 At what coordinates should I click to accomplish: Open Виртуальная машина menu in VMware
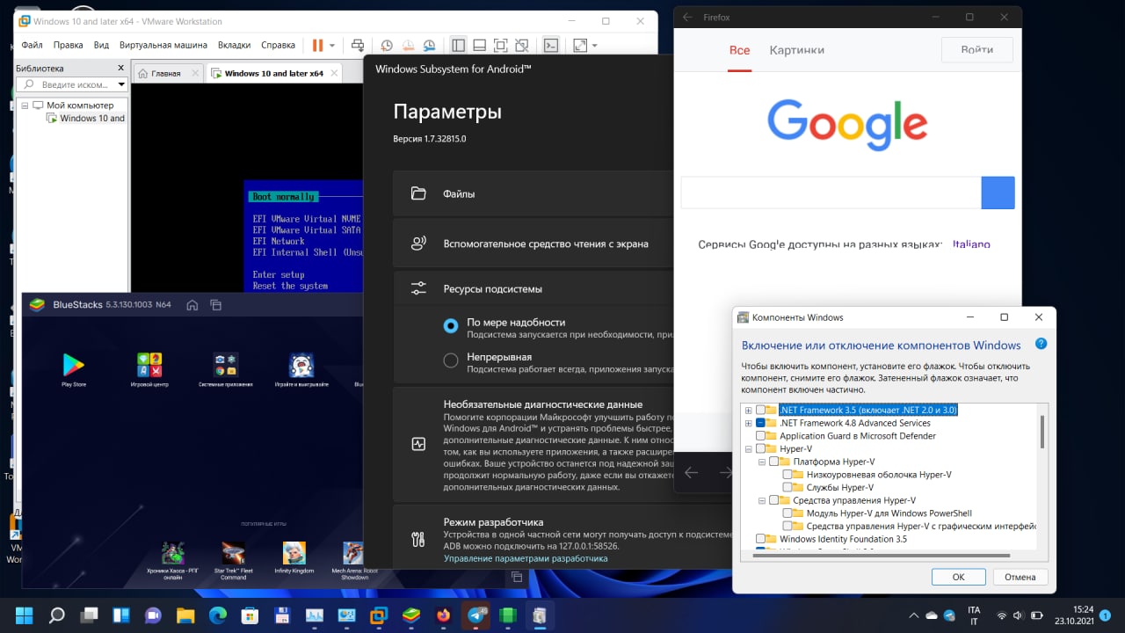point(163,45)
